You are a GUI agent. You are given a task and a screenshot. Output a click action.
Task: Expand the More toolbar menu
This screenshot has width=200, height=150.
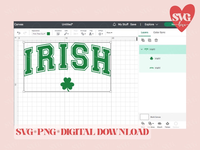[x=109, y=33]
